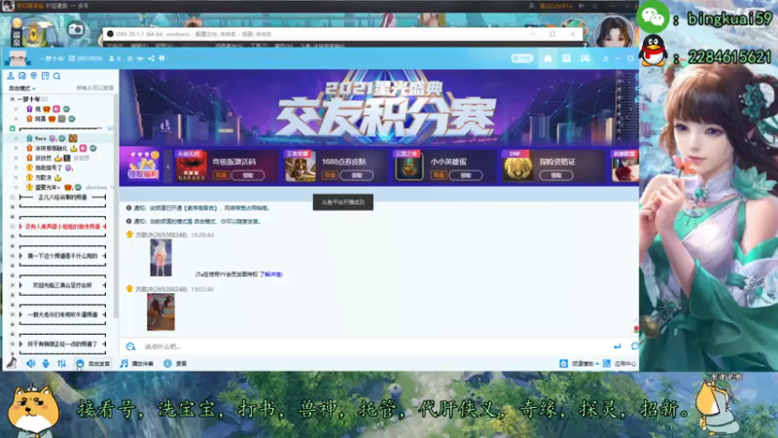The height and width of the screenshot is (438, 778).
Task: Open the channel board icon in sidebar toolbar
Action: pyautogui.click(x=45, y=76)
